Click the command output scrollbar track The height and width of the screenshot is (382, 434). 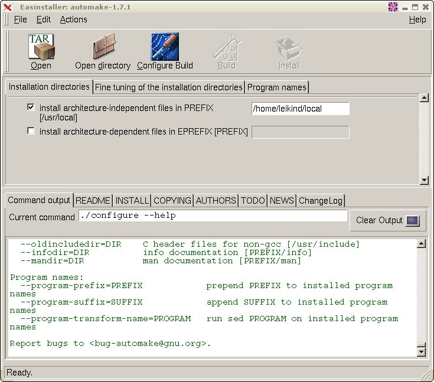(x=421, y=295)
